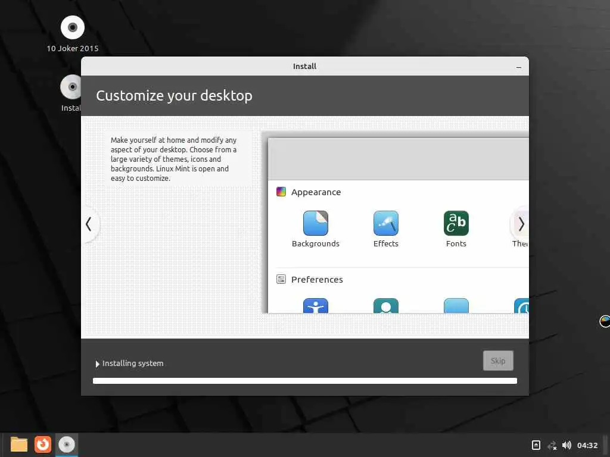Minimize the Install window

click(519, 67)
